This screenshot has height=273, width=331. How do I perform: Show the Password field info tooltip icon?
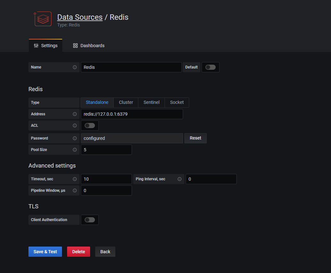point(75,138)
